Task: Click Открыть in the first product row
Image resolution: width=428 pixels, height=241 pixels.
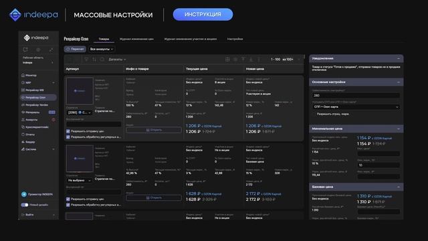Action: click(x=154, y=130)
